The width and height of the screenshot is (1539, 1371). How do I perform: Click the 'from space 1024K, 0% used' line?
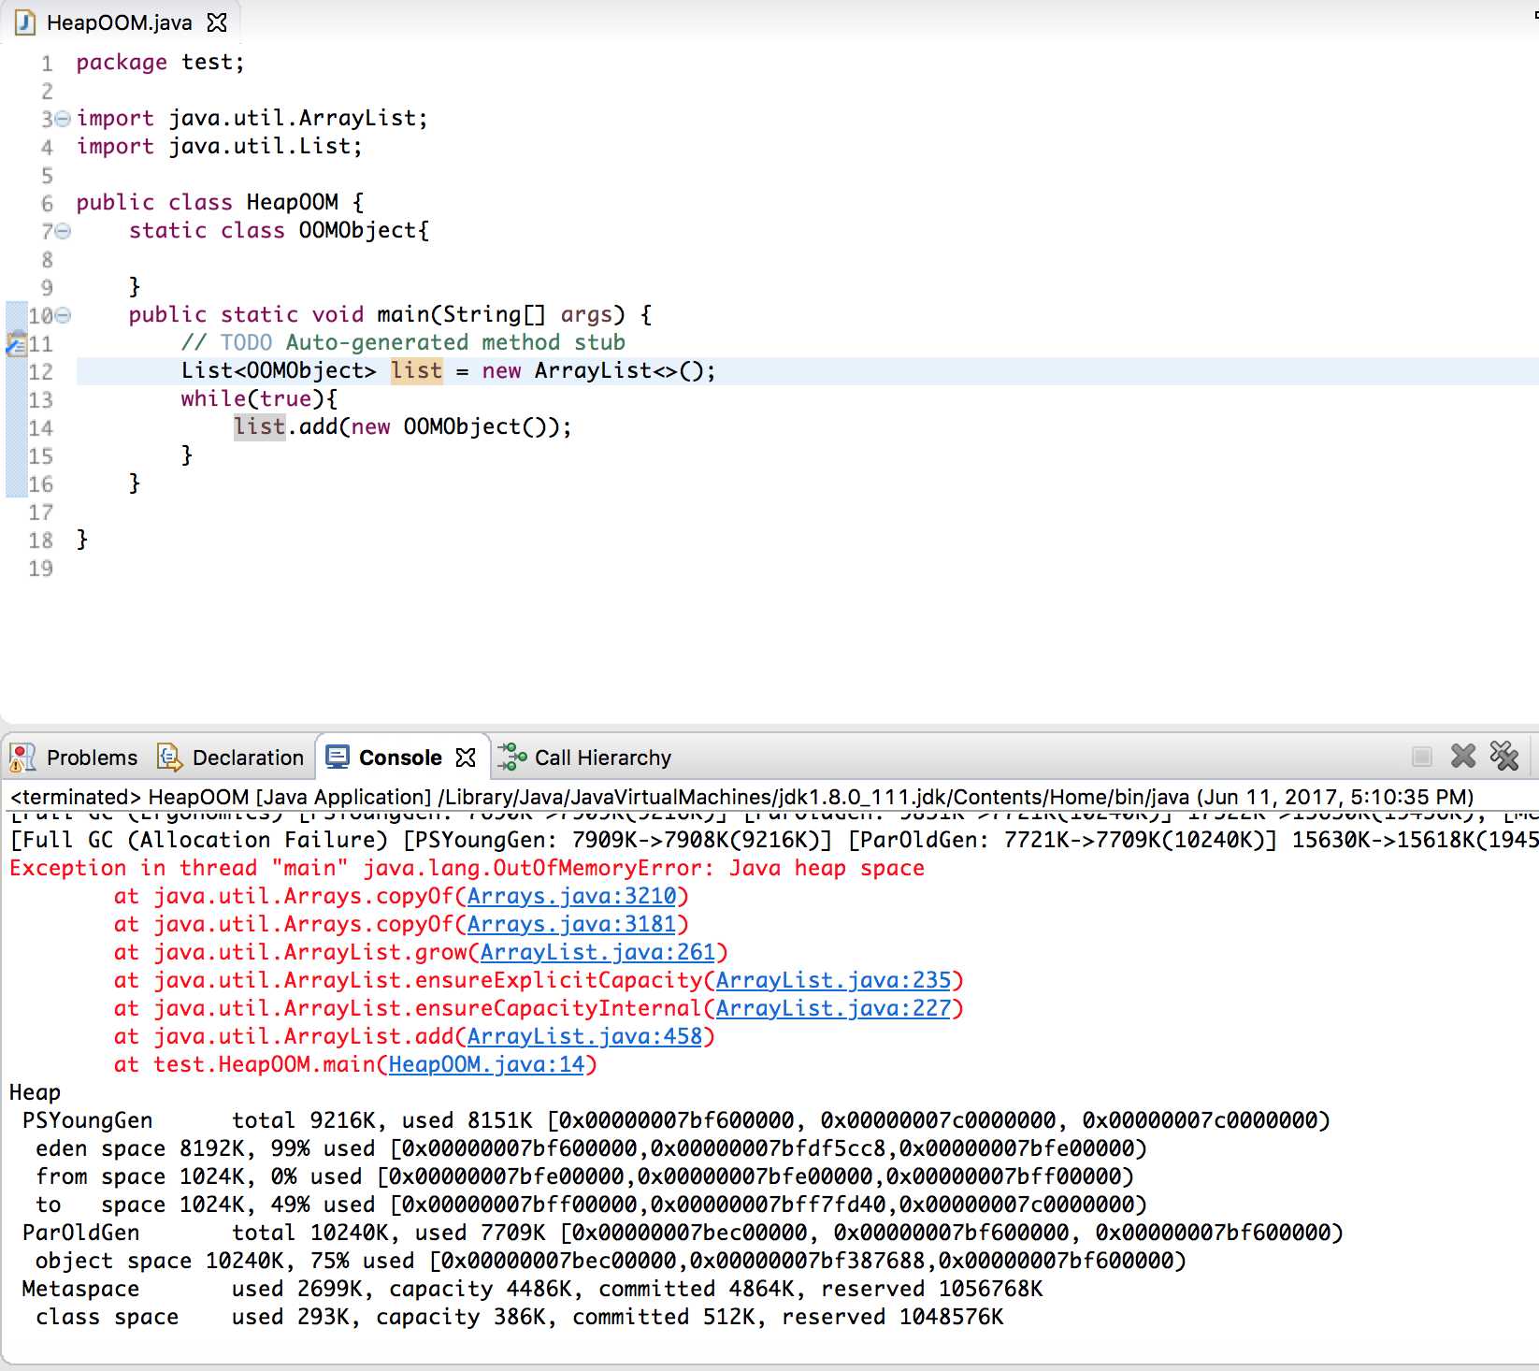pos(584,1176)
